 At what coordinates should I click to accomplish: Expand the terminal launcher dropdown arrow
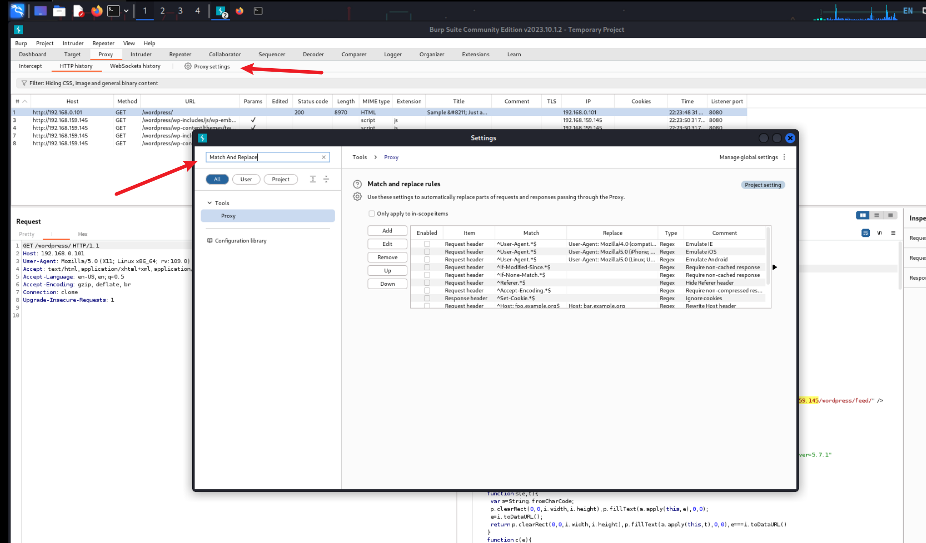click(x=126, y=11)
